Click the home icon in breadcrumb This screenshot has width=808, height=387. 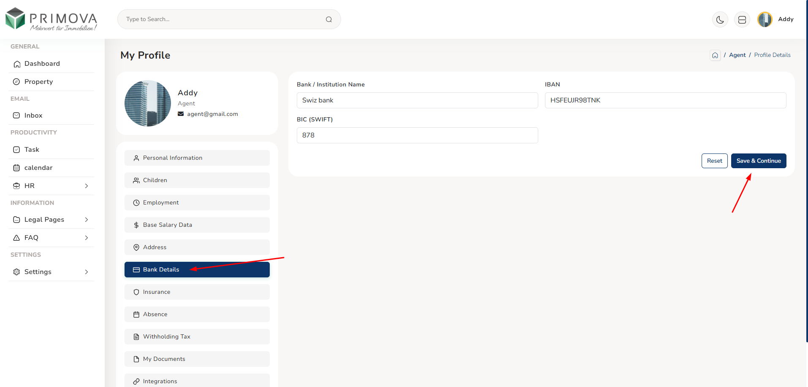click(715, 55)
